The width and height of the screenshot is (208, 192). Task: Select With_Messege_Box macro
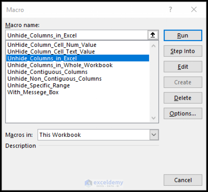pyautogui.click(x=78, y=92)
